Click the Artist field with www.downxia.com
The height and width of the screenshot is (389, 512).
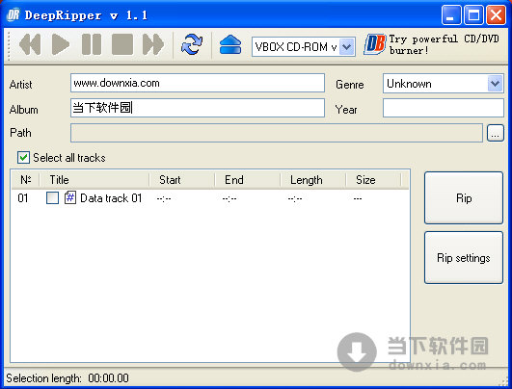[x=198, y=83]
